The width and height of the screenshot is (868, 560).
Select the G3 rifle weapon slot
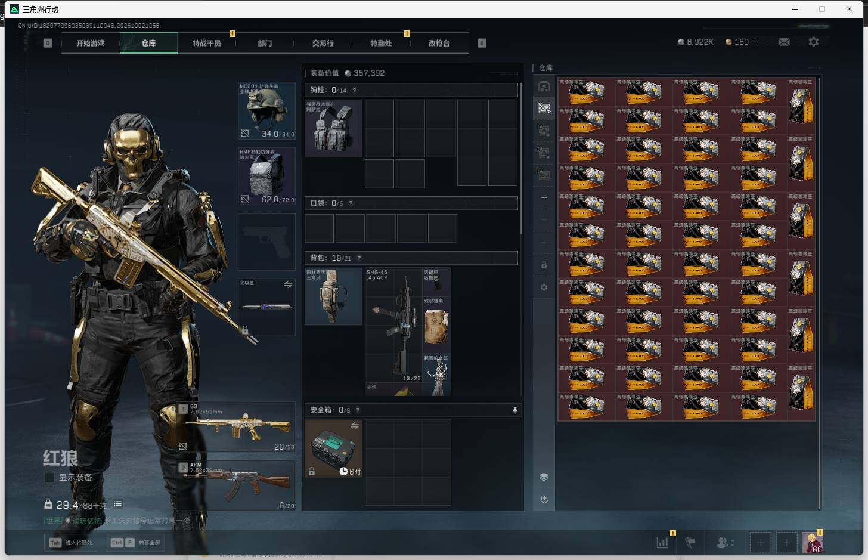(237, 427)
